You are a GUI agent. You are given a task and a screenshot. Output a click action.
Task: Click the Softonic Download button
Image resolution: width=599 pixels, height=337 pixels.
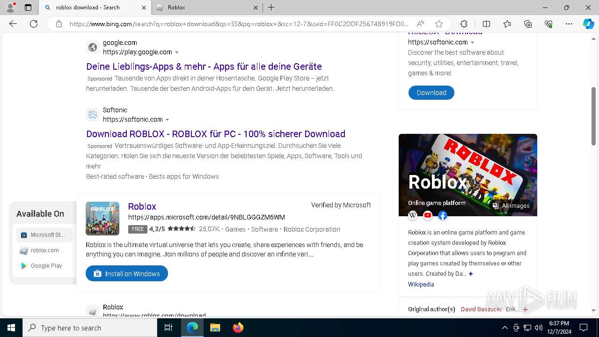(431, 93)
